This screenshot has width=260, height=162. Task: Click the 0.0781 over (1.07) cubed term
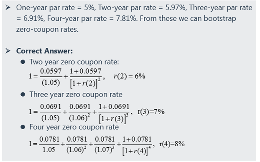coord(105,145)
